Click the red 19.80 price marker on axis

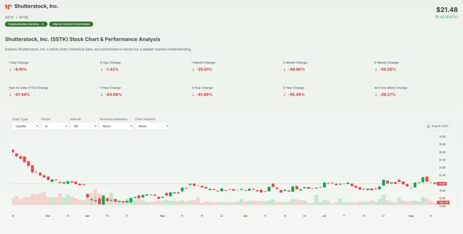point(442,184)
